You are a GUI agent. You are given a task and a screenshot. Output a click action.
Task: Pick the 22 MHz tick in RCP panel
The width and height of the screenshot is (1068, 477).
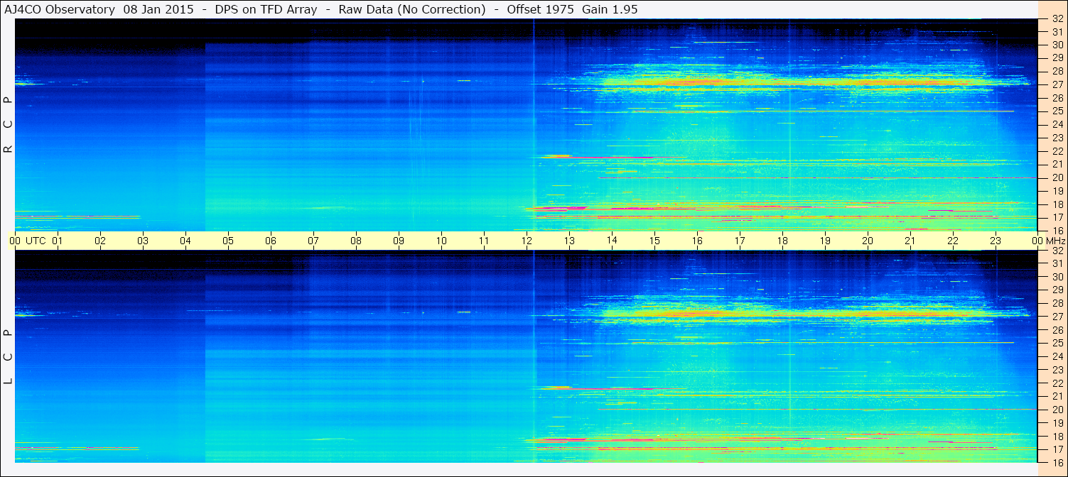tap(1057, 151)
